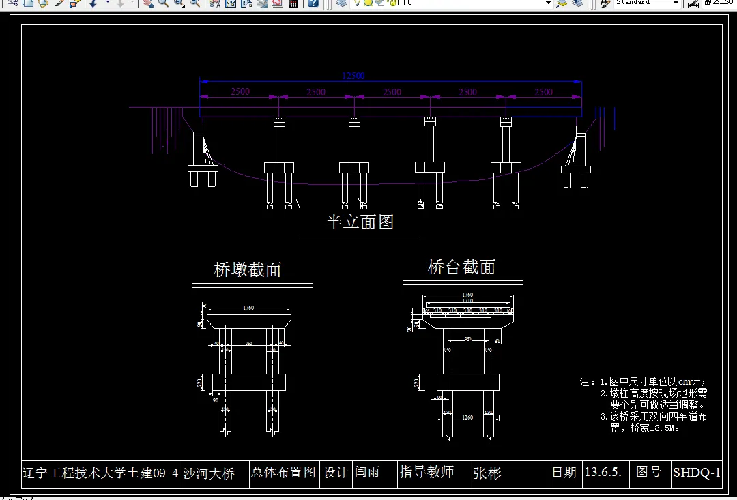
Task: Select the 1760 dimension on pier section
Action: click(x=248, y=308)
